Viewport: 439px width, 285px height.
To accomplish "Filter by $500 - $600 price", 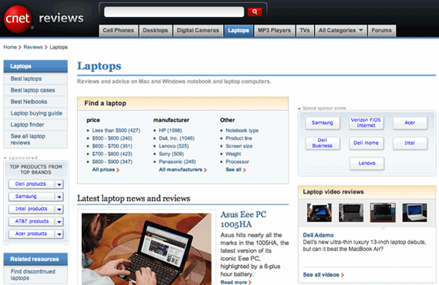I will 113,138.
